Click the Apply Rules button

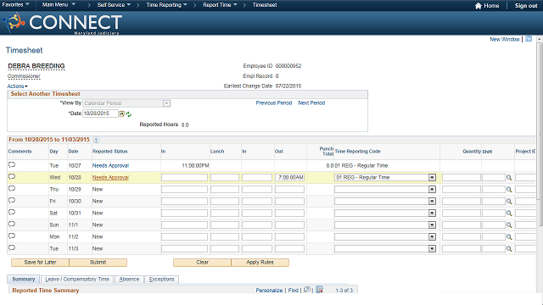click(260, 263)
